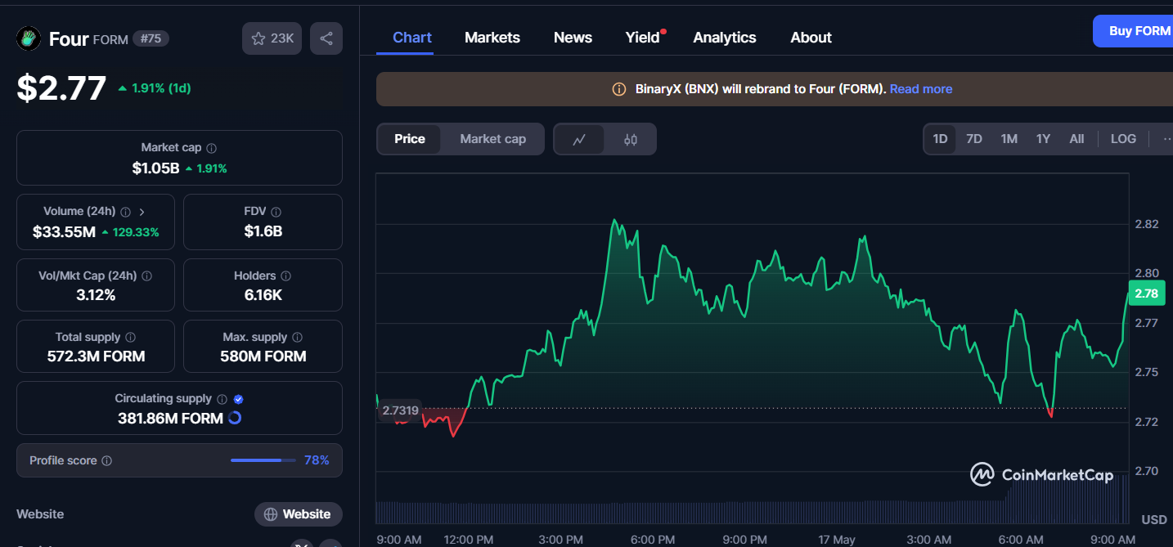Switch to the Analytics tab
The image size is (1173, 547).
point(724,38)
